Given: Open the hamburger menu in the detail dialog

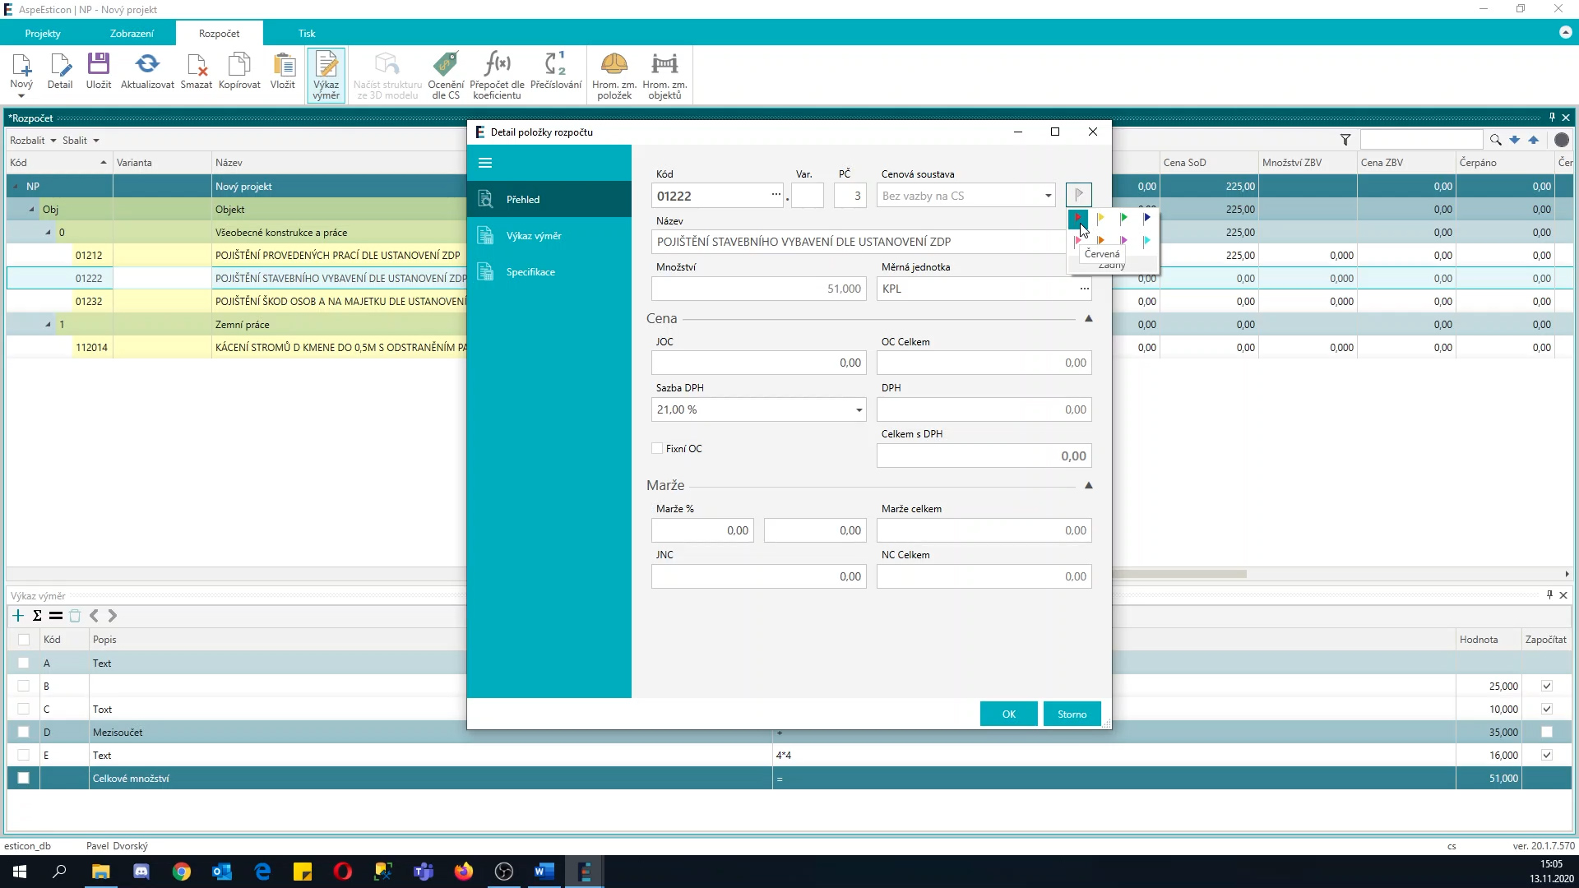Looking at the screenshot, I should 485,163.
